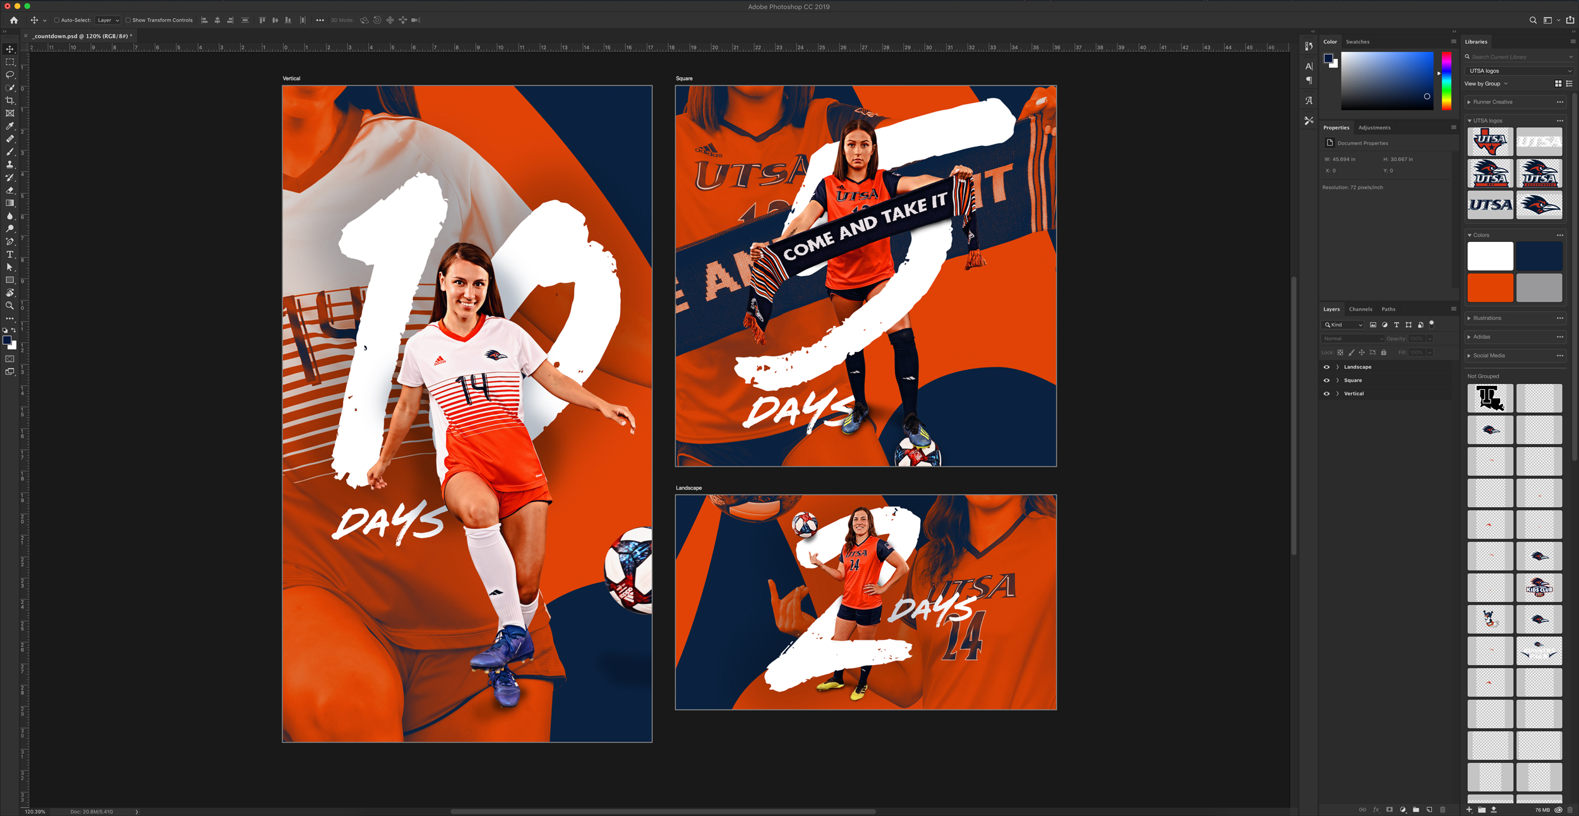1579x816 pixels.
Task: Select the Zoom tool in toolbox
Action: (x=10, y=306)
